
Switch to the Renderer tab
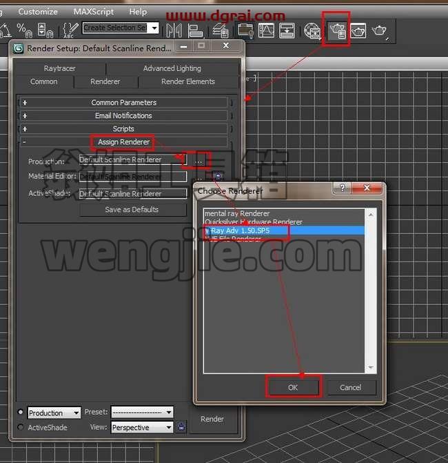(x=105, y=81)
